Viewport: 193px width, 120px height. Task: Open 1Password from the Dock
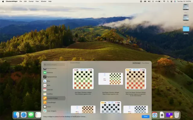[x=155, y=115]
